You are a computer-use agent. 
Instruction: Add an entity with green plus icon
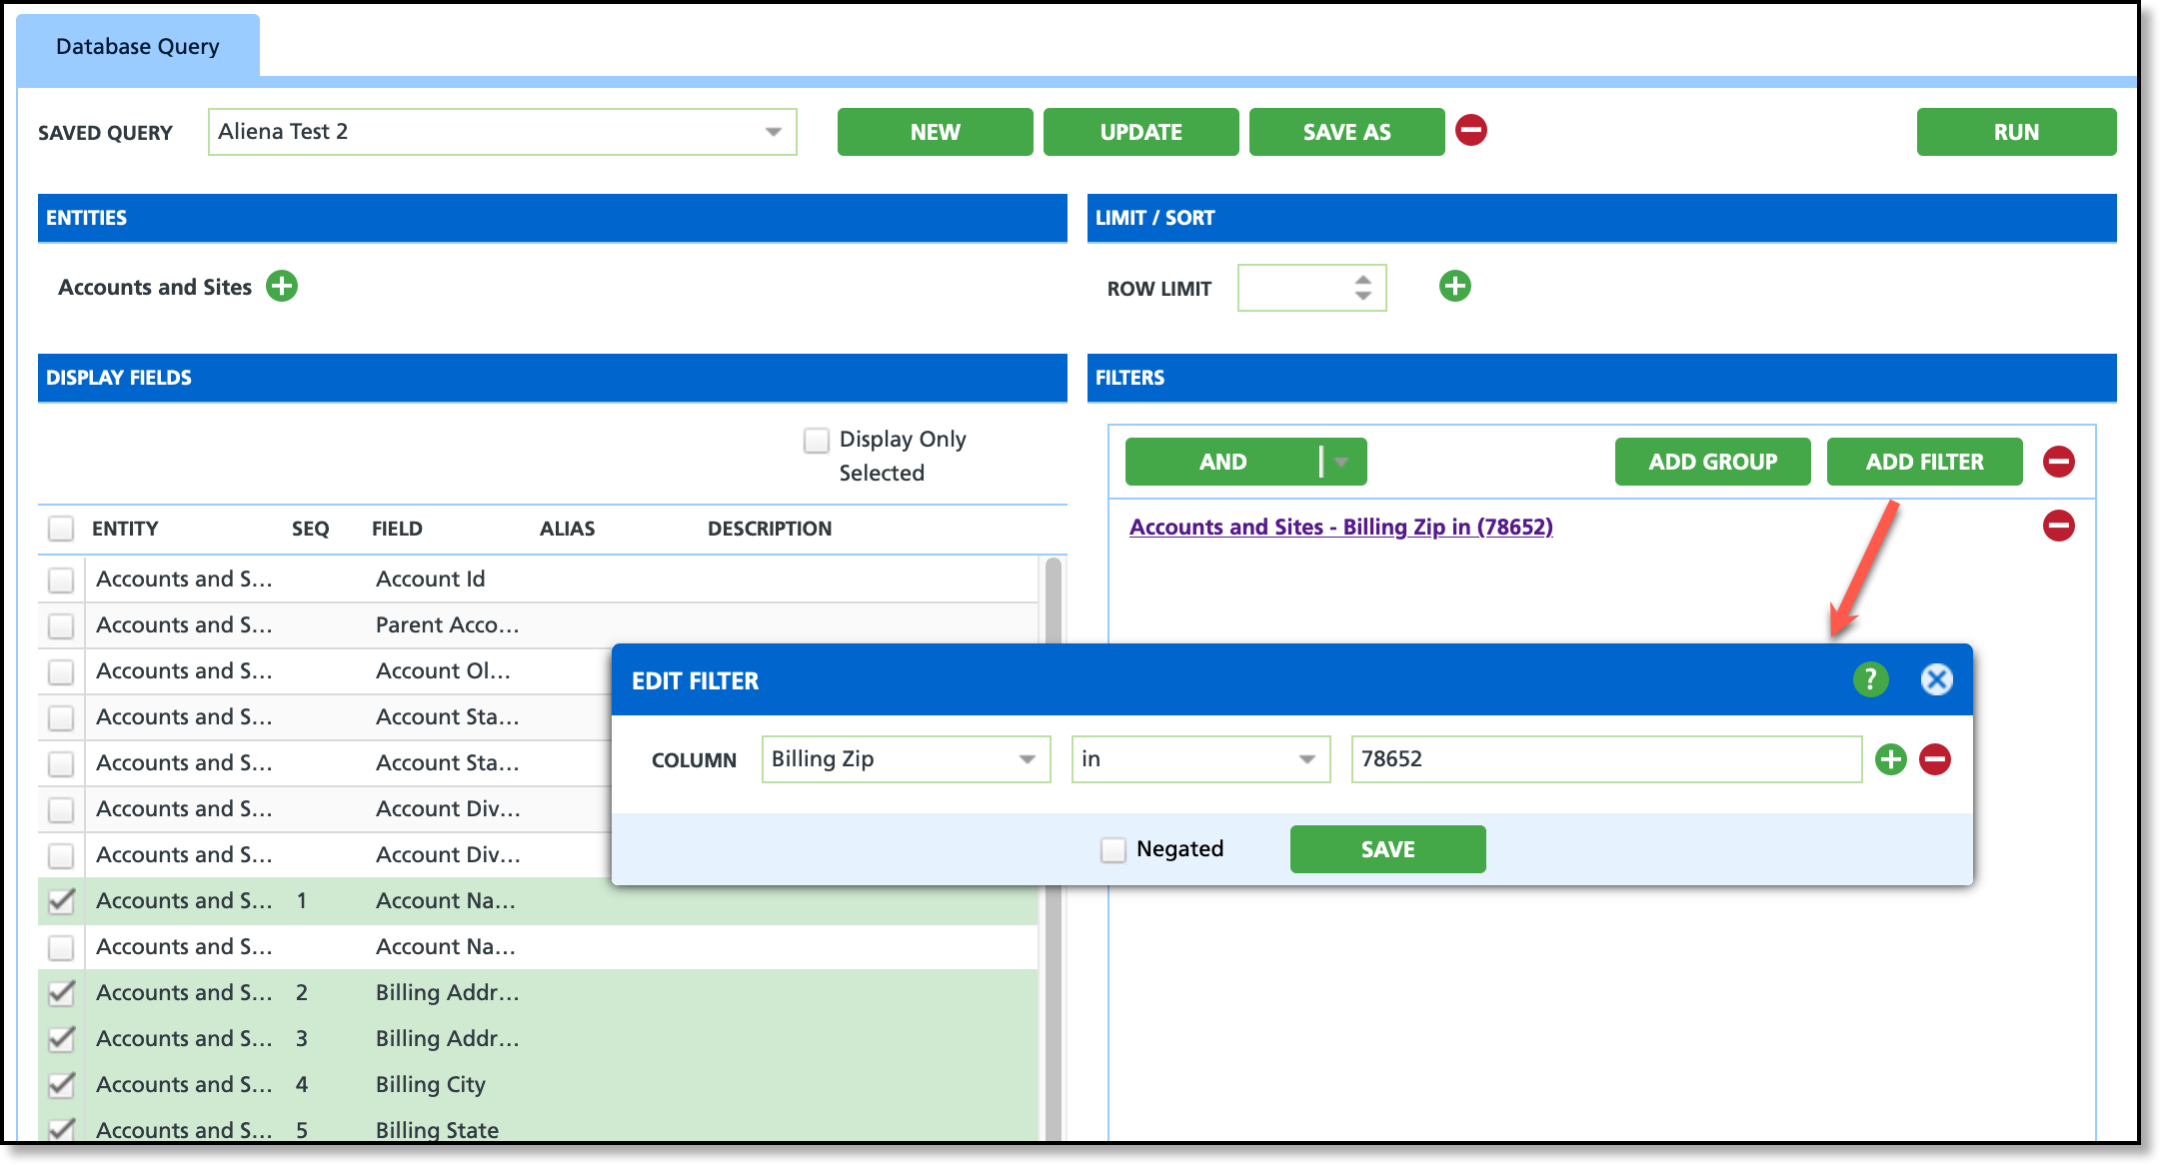coord(282,287)
